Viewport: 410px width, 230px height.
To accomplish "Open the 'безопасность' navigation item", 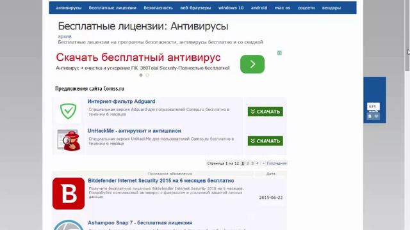I will point(158,8).
